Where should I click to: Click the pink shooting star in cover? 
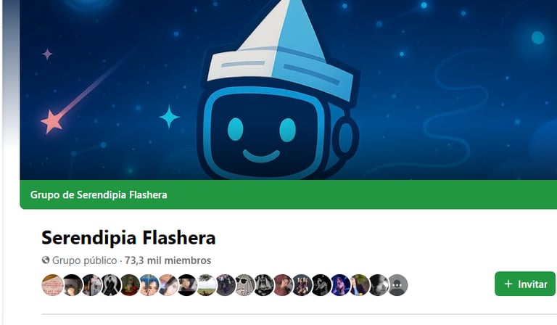click(x=52, y=121)
